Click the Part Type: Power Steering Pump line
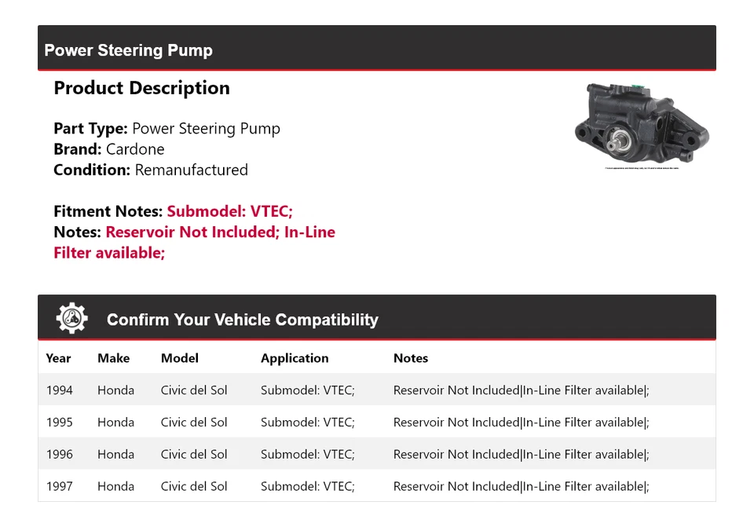Screen dimensions: 754x527 [167, 129]
